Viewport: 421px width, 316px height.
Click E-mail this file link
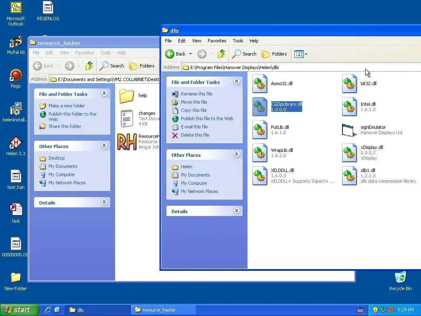click(x=194, y=127)
